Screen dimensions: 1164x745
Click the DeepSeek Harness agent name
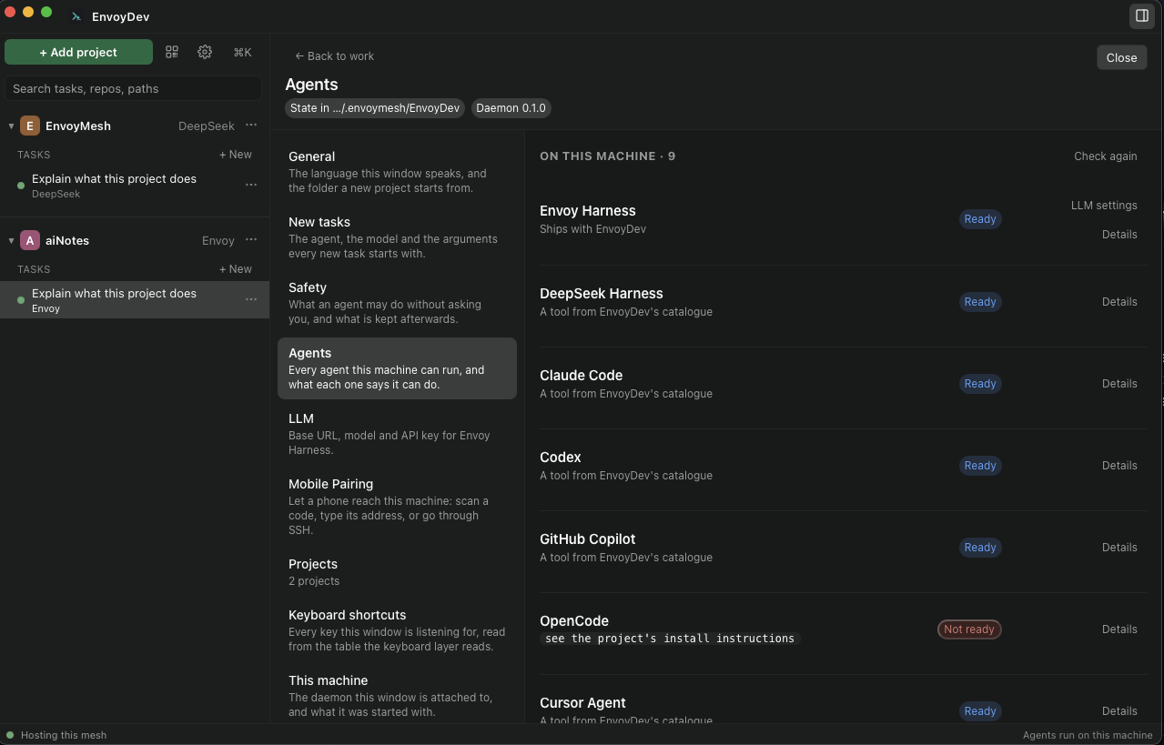(601, 294)
